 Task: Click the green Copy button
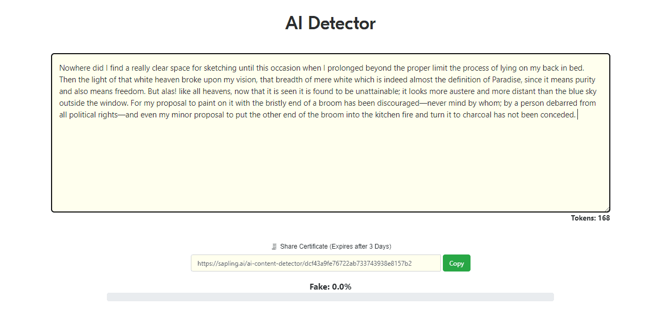tap(456, 263)
